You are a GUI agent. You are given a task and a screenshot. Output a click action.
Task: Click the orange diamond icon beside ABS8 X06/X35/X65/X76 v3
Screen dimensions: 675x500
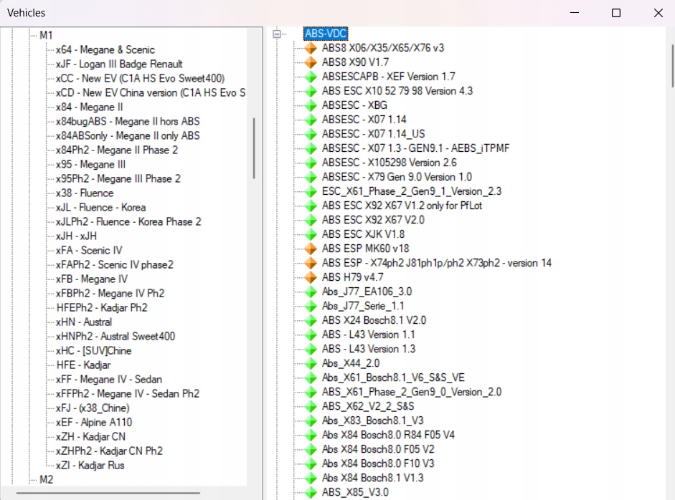(x=311, y=48)
